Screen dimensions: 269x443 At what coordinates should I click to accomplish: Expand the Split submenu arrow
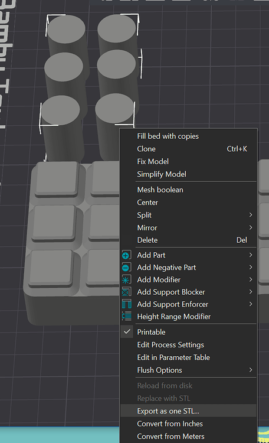coord(250,215)
